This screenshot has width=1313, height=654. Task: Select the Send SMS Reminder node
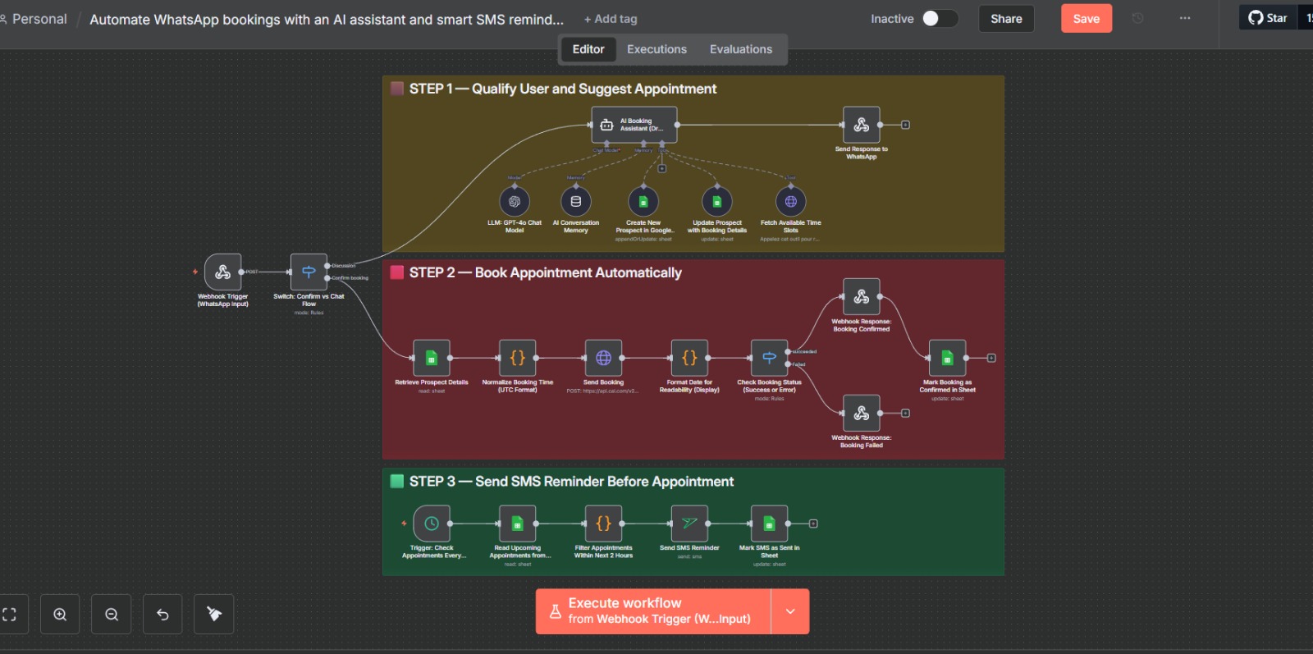[x=689, y=524]
